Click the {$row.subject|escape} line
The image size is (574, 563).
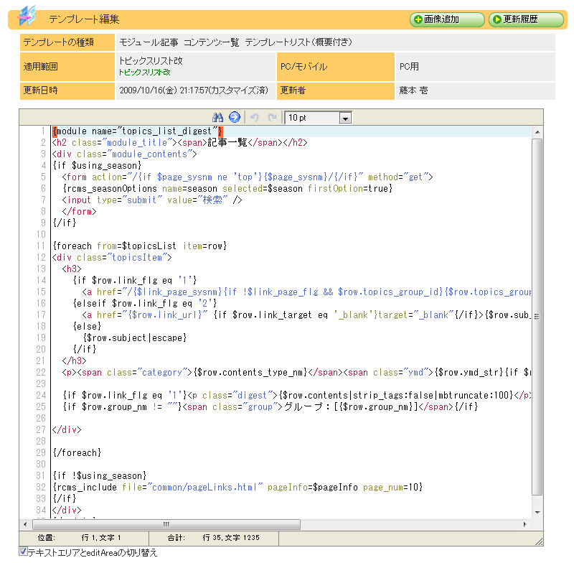point(135,338)
